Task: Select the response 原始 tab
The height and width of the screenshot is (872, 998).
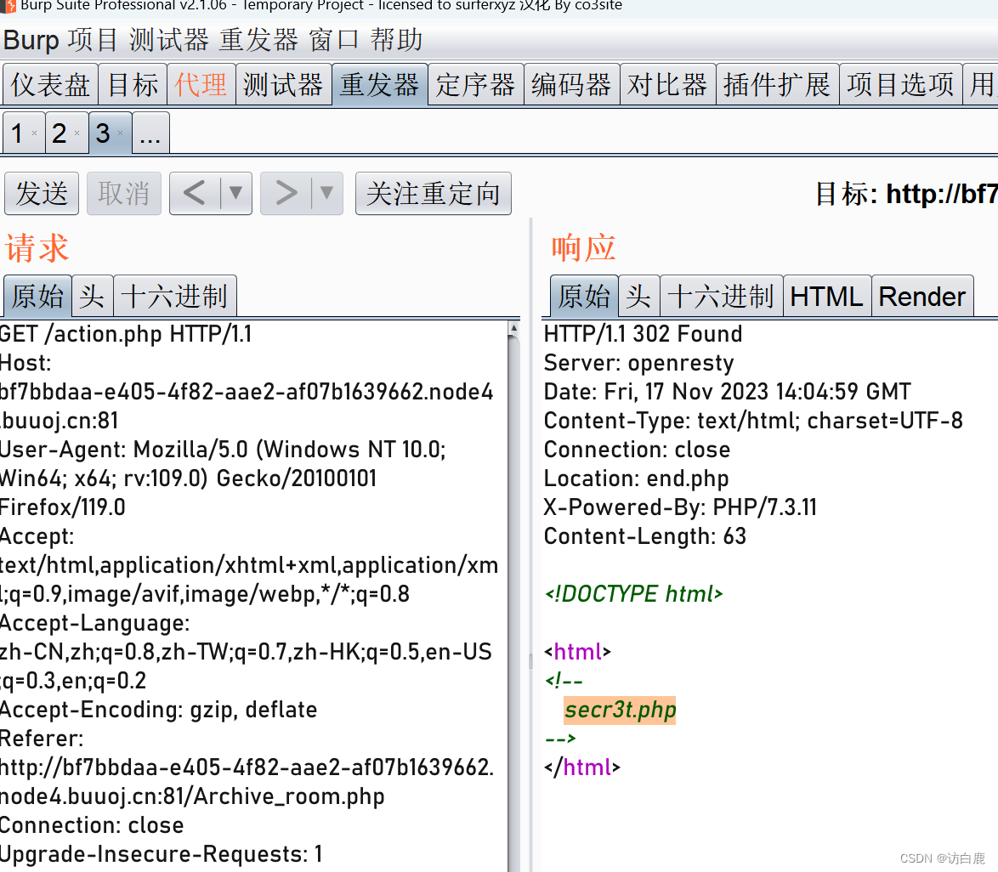Action: coord(584,297)
